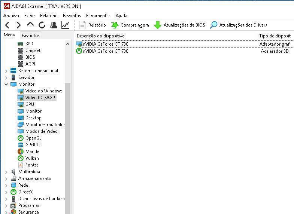This screenshot has width=294, height=214.
Task: Go up one level arrow
Action: pos(30,24)
